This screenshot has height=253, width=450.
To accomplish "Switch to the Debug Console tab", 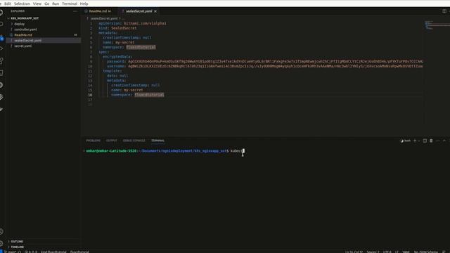I will pos(134,141).
